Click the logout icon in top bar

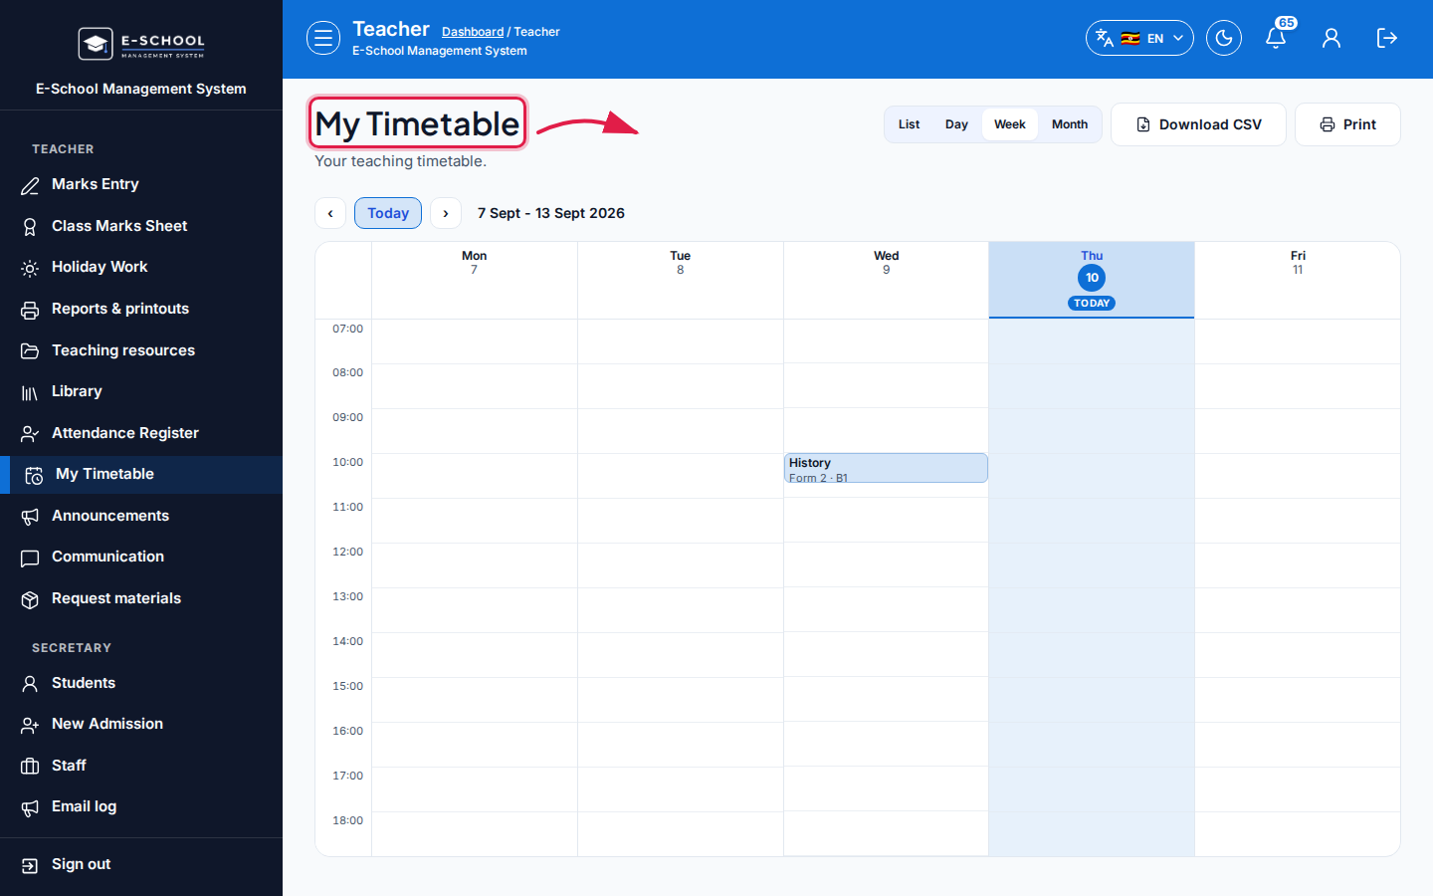[x=1387, y=38]
